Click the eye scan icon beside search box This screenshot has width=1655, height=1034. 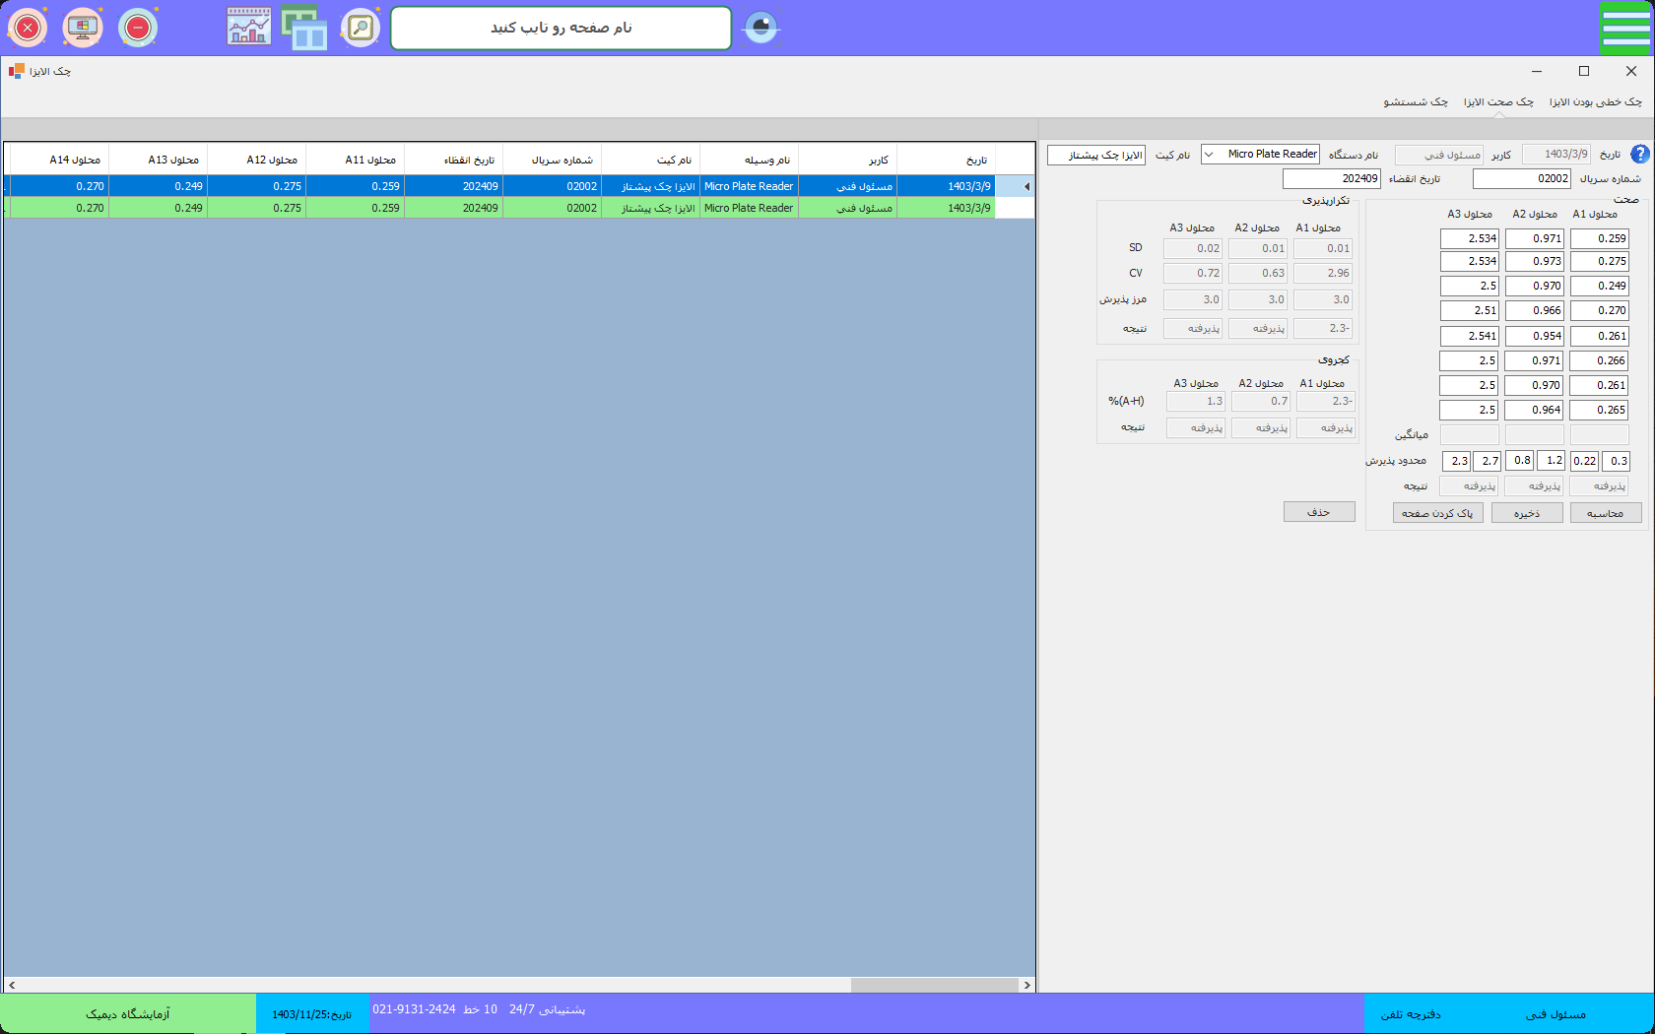pyautogui.click(x=761, y=28)
